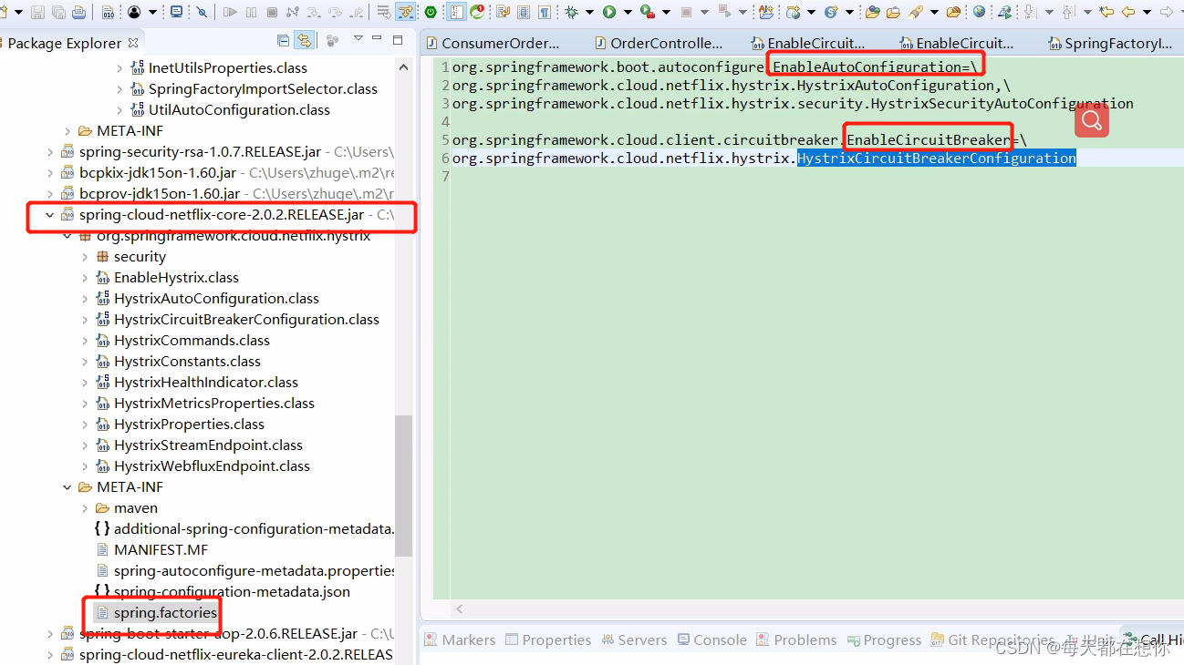Open the Run button dropdown arrow
The image size is (1184, 665).
click(x=628, y=12)
